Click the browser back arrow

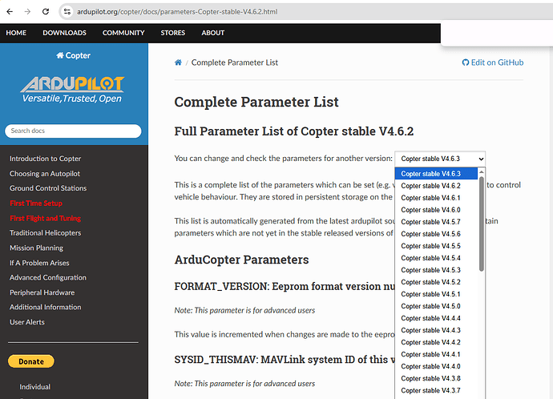[x=10, y=12]
